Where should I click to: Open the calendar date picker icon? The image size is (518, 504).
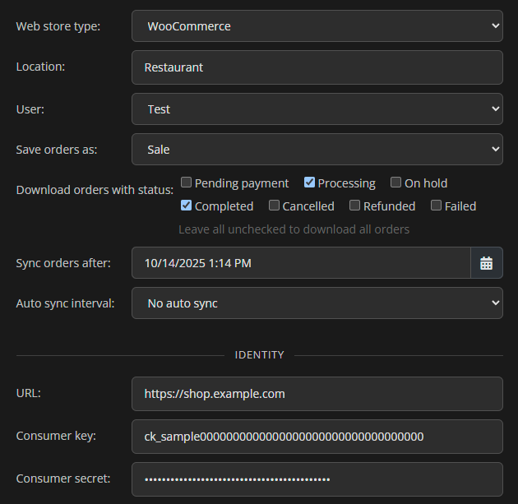tap(486, 263)
